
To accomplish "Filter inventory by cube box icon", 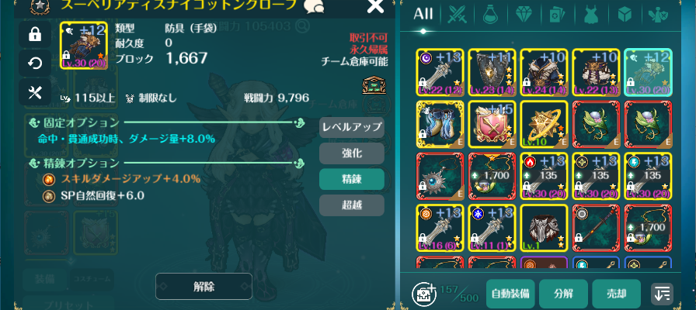I will [x=625, y=15].
